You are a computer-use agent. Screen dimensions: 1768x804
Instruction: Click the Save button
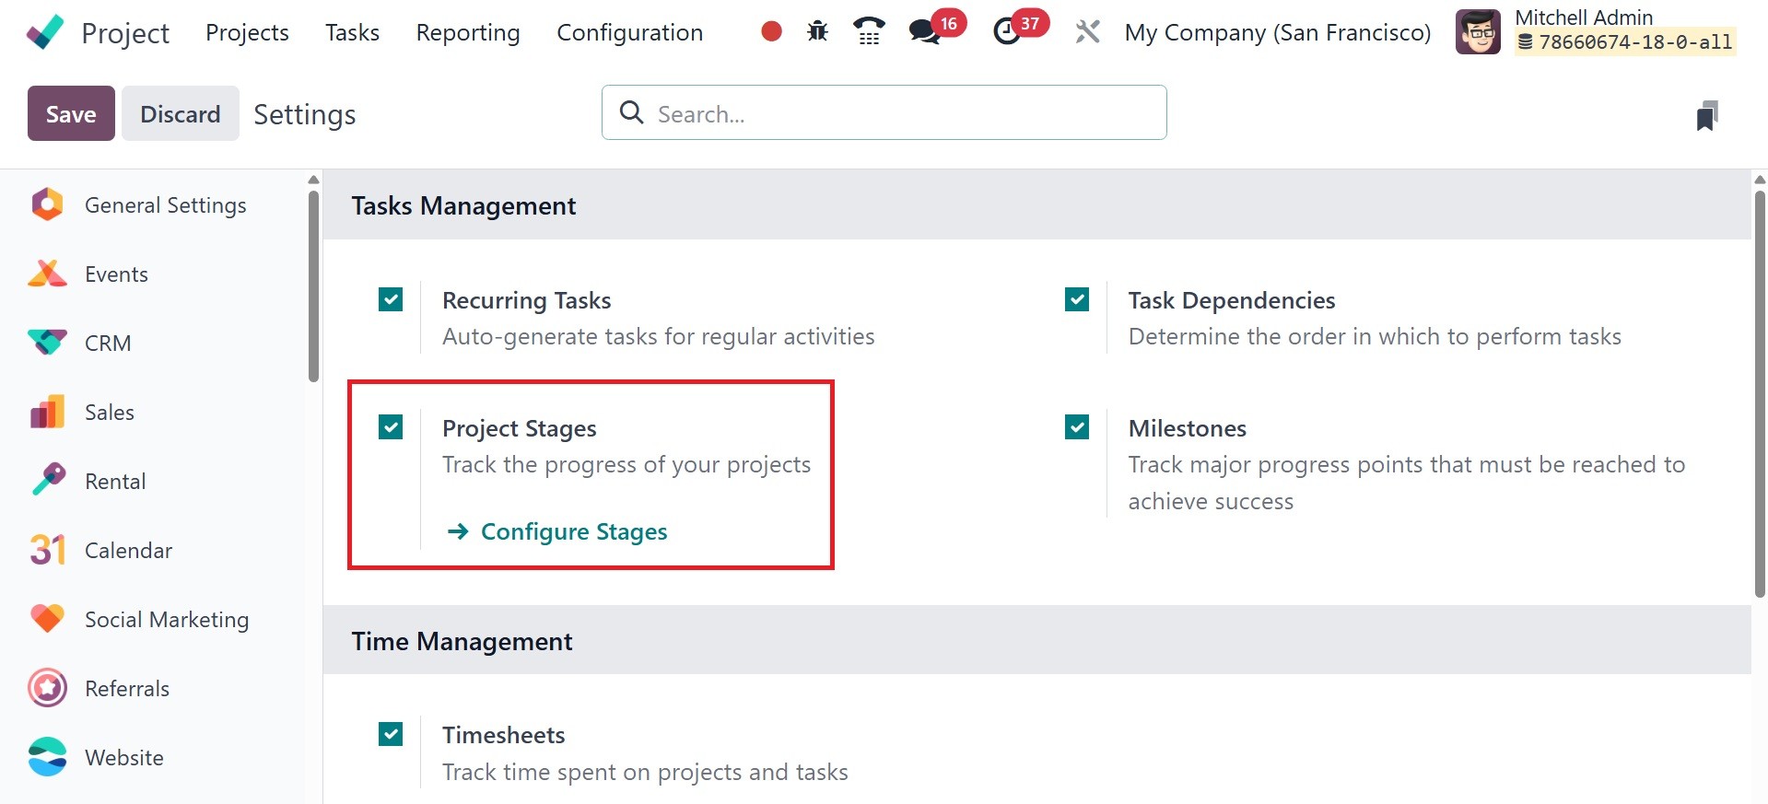(x=71, y=114)
